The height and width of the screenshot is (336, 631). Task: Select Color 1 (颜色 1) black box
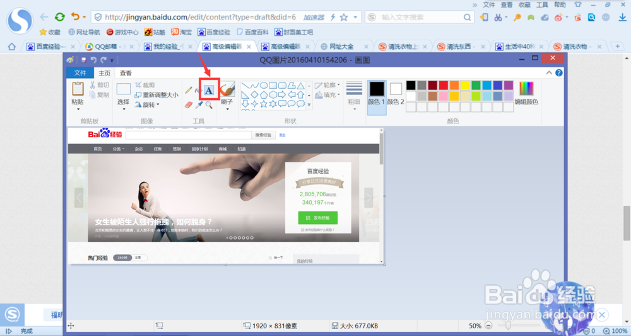point(377,89)
